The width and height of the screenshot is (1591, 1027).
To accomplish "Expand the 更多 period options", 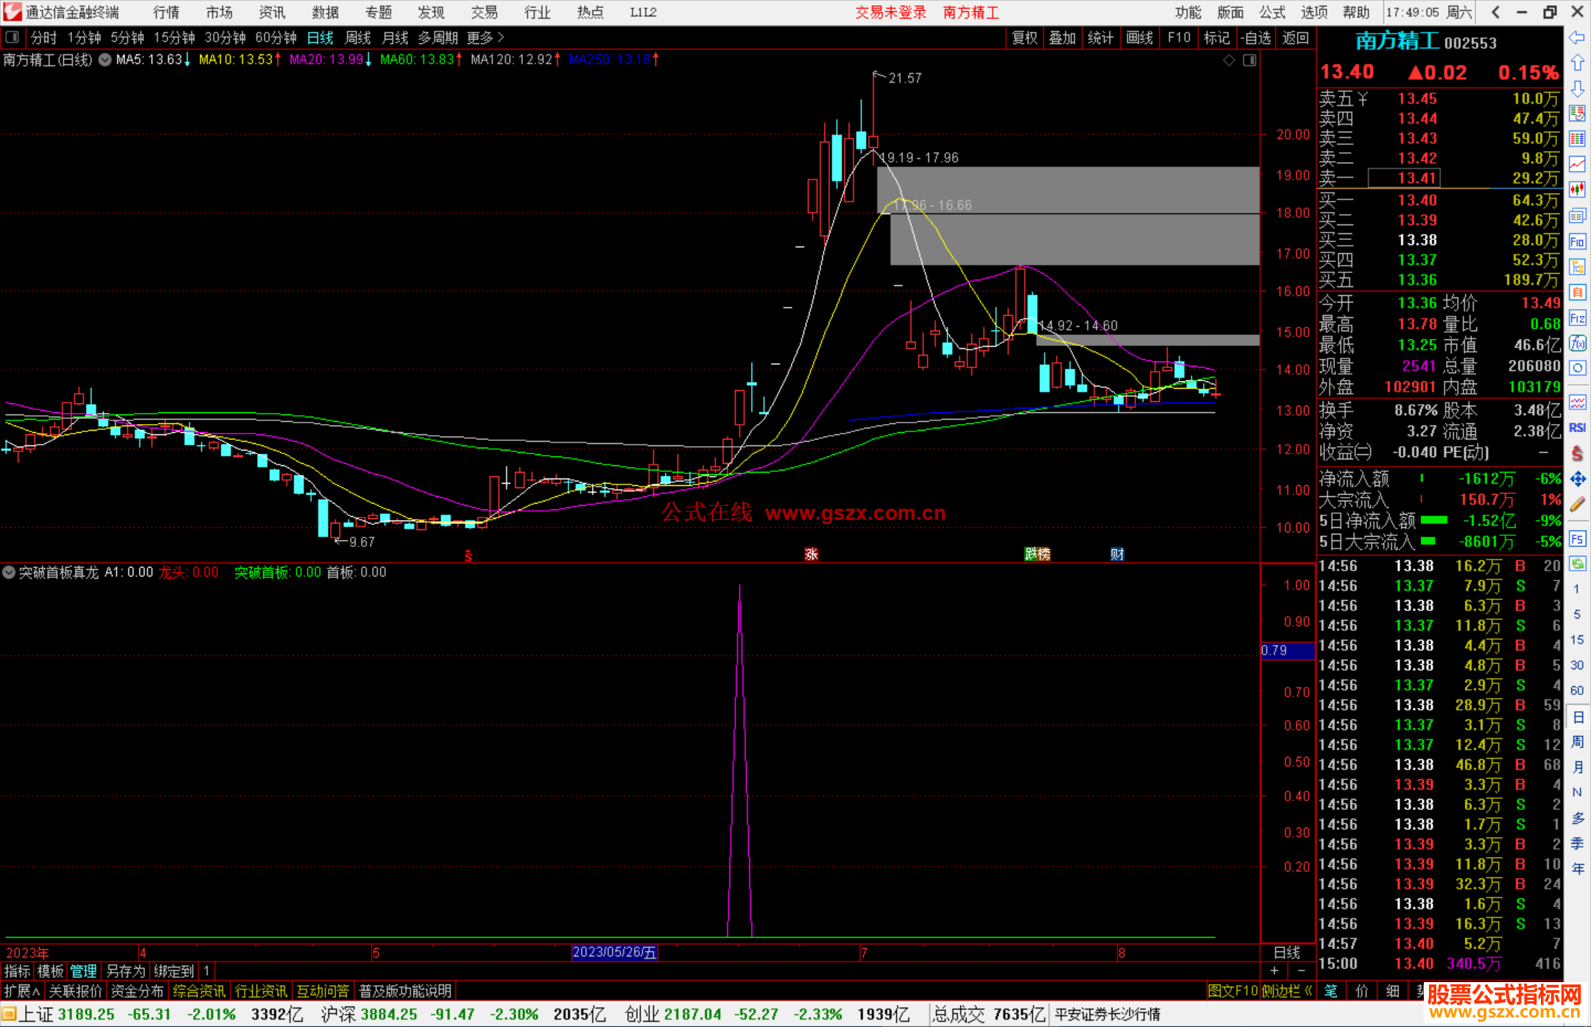I will pos(485,38).
